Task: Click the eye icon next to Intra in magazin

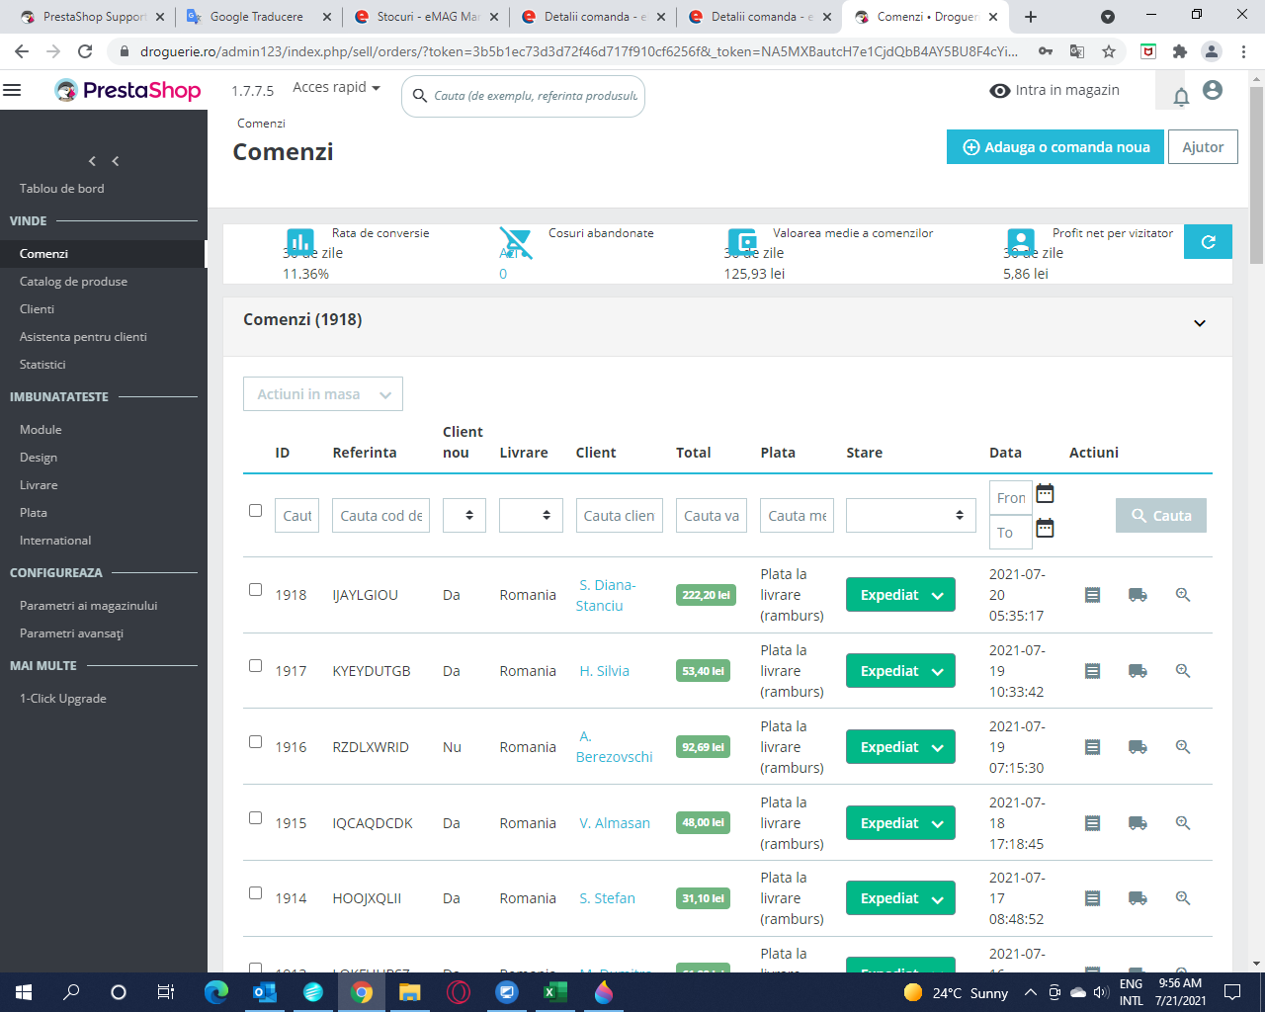Action: [x=999, y=90]
